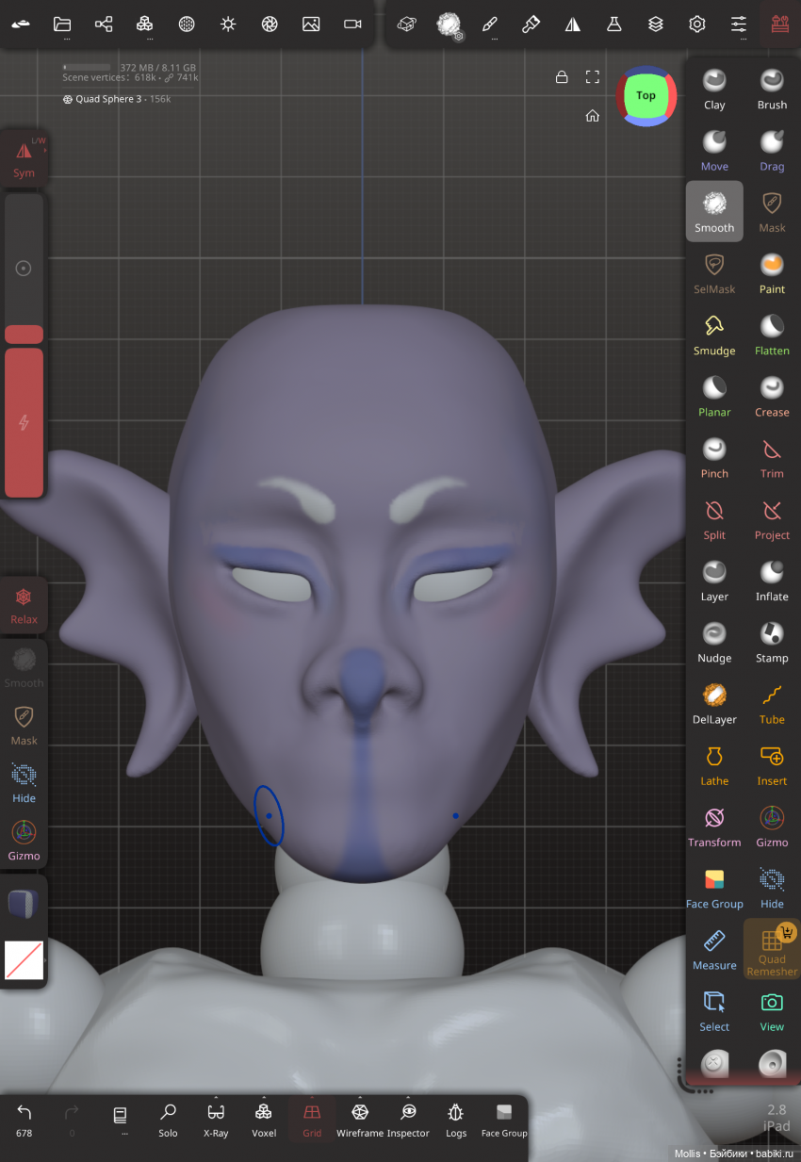This screenshot has width=801, height=1162.
Task: Open the Files folder menu
Action: click(x=62, y=25)
